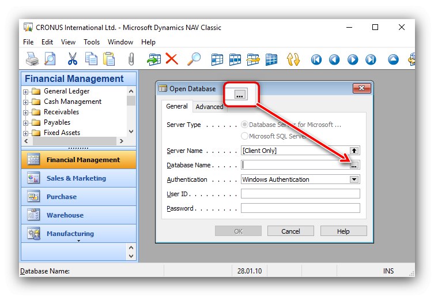Select Database Server for Microsoft radio button
This screenshot has width=434, height=296.
tap(244, 125)
